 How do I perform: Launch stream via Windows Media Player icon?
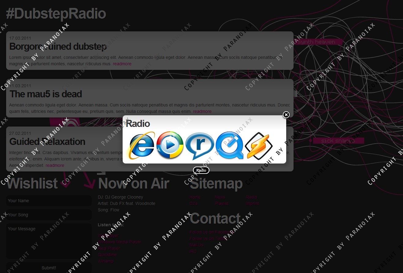coord(170,145)
